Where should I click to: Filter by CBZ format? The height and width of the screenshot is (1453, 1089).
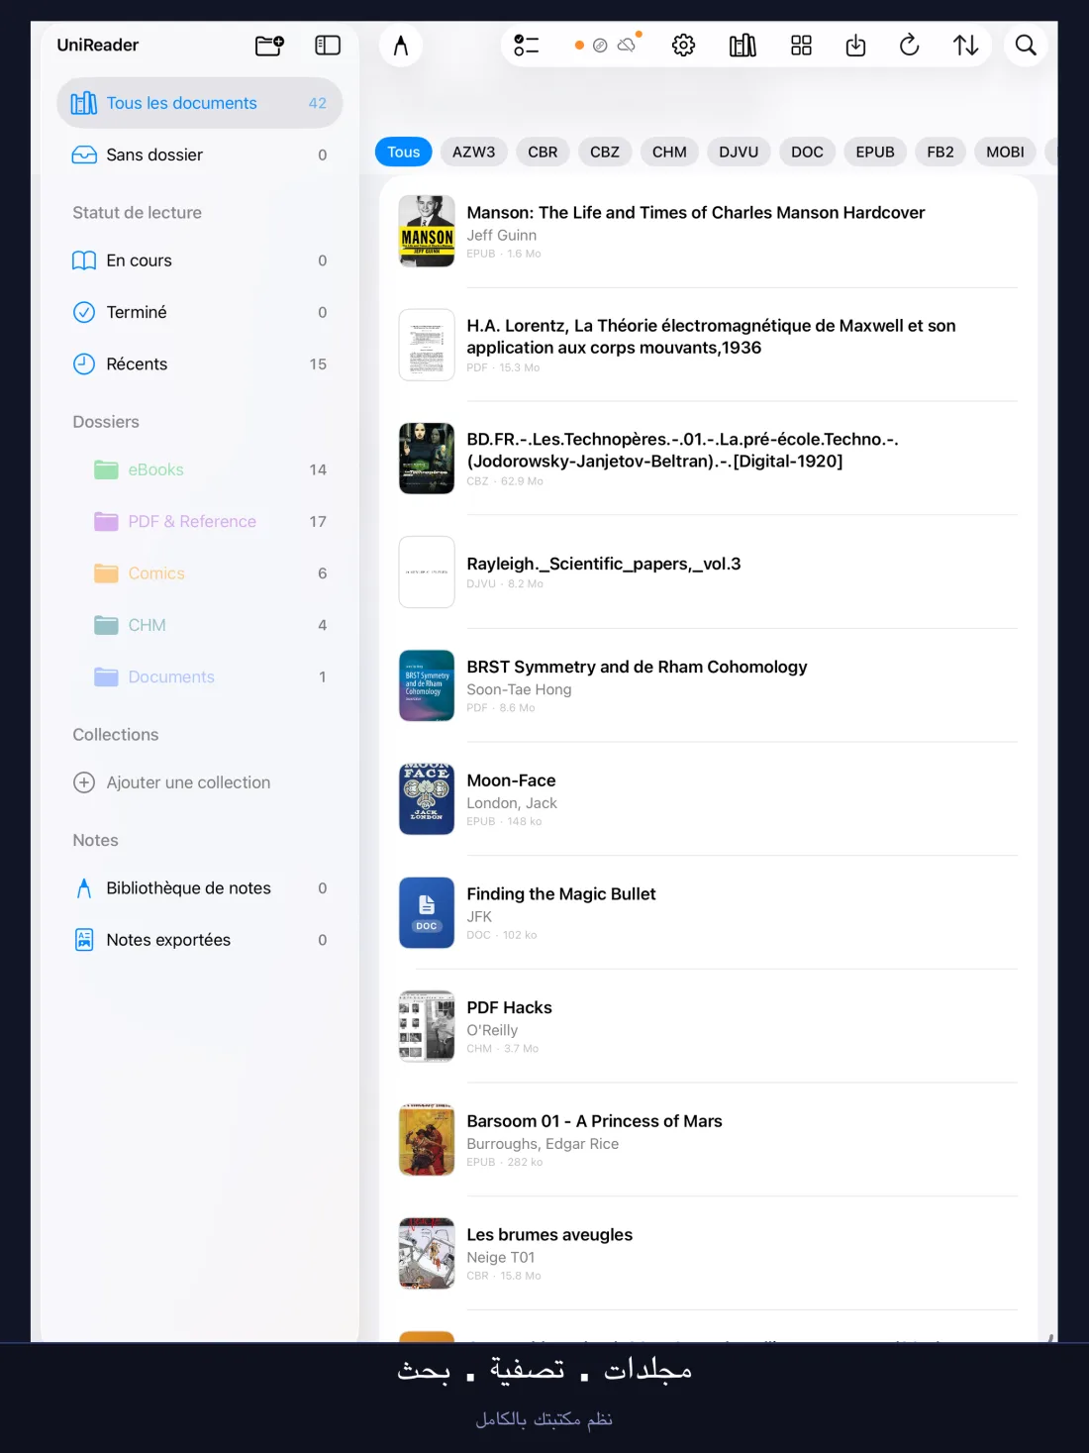tap(605, 152)
